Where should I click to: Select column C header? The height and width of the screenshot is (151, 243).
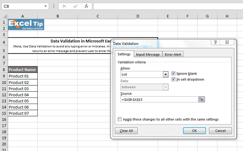[98, 16]
